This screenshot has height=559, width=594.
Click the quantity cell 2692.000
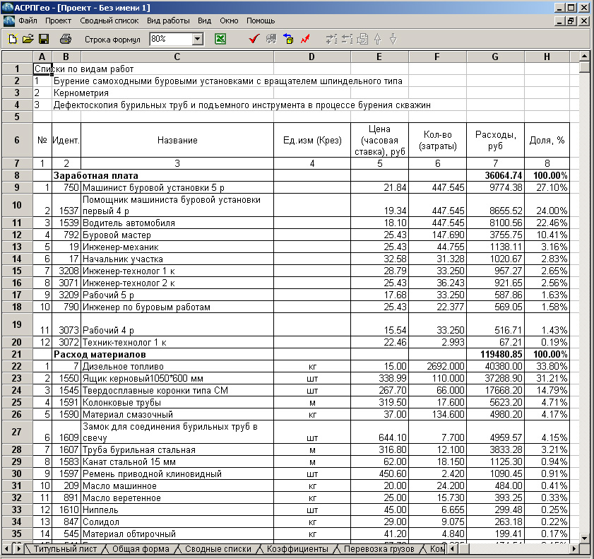[437, 367]
